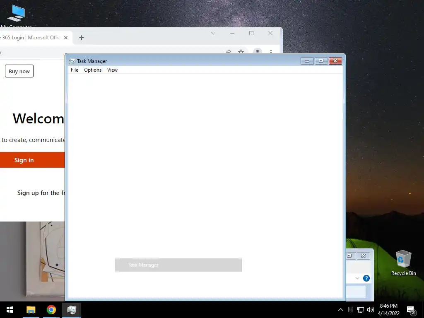Expand the chevron beside the help icon
Screen dimensions: 424x318
tap(357, 278)
